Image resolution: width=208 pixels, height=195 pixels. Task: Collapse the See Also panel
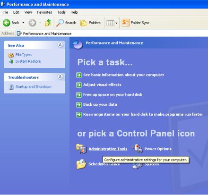click(x=60, y=45)
